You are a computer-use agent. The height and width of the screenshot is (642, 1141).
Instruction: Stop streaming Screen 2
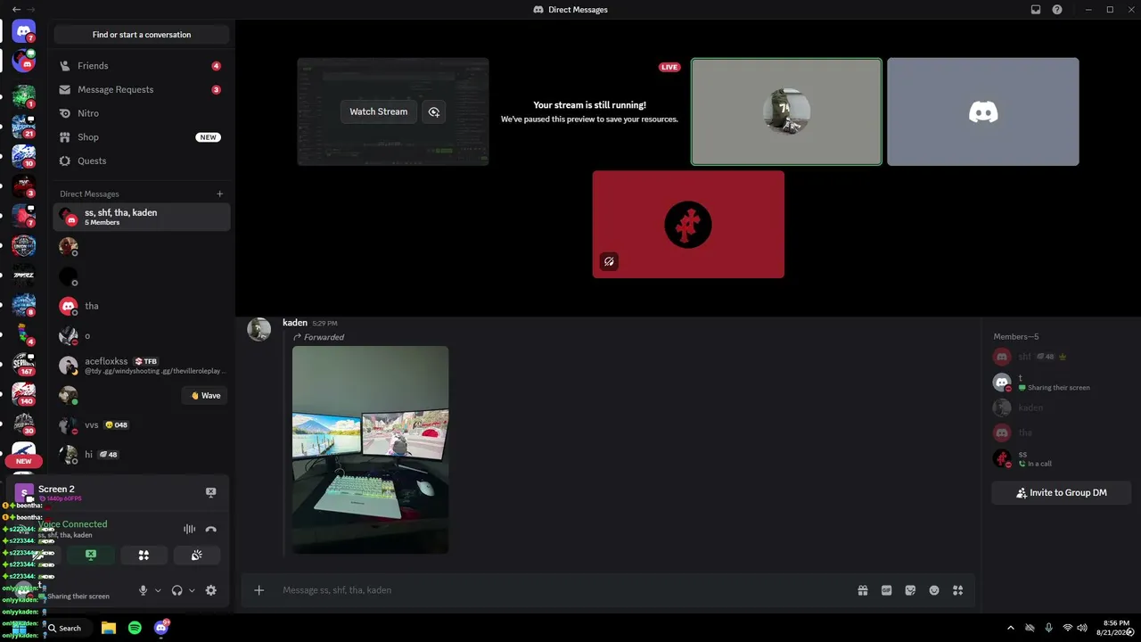coord(211,492)
